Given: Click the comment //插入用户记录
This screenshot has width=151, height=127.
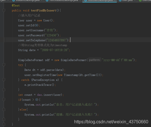Looking at the screenshot, I should [x=29, y=15].
